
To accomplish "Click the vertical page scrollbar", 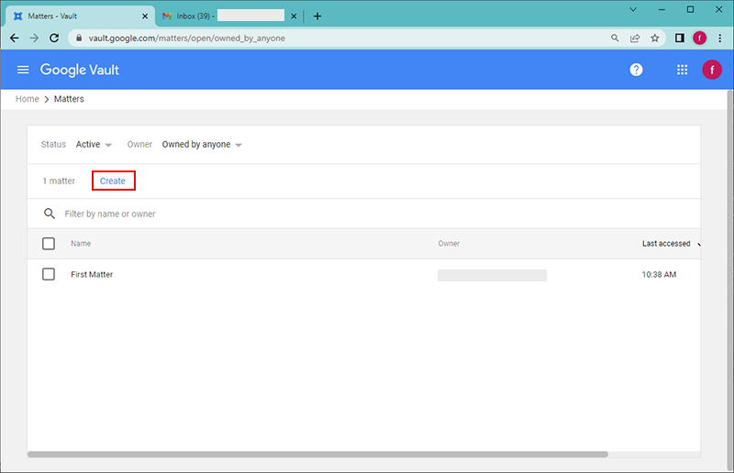I will click(x=730, y=280).
